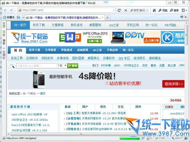The height and width of the screenshot is (142, 190).
Task: Click the Kugou K logo advertisement
Action: [168, 38]
